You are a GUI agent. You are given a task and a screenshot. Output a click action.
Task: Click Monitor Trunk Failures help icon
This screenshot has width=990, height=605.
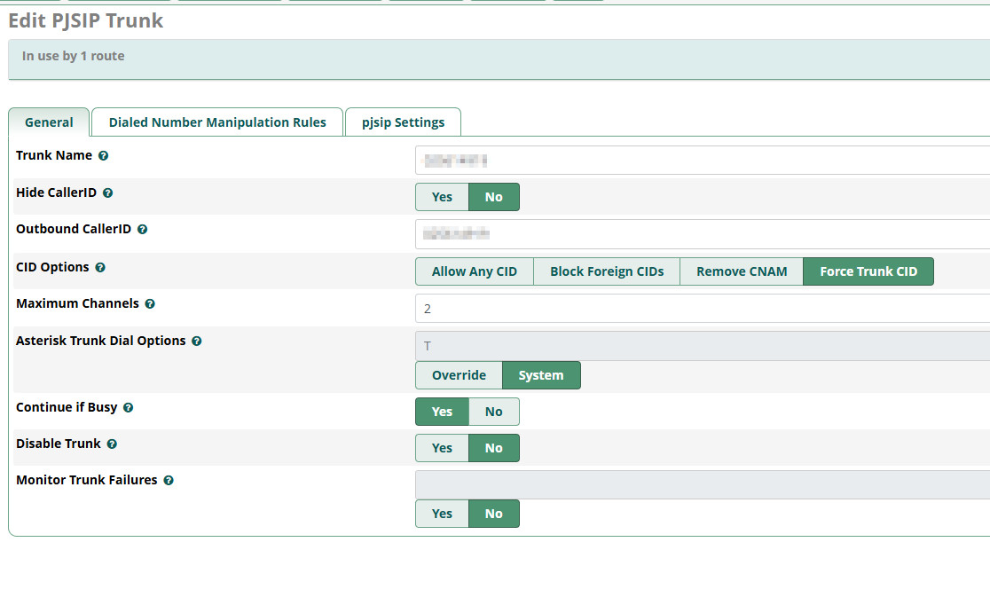[169, 481]
